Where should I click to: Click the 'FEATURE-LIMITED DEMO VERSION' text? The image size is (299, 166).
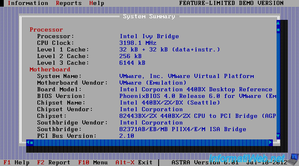[231, 3]
